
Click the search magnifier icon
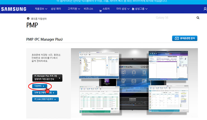[x=198, y=18]
